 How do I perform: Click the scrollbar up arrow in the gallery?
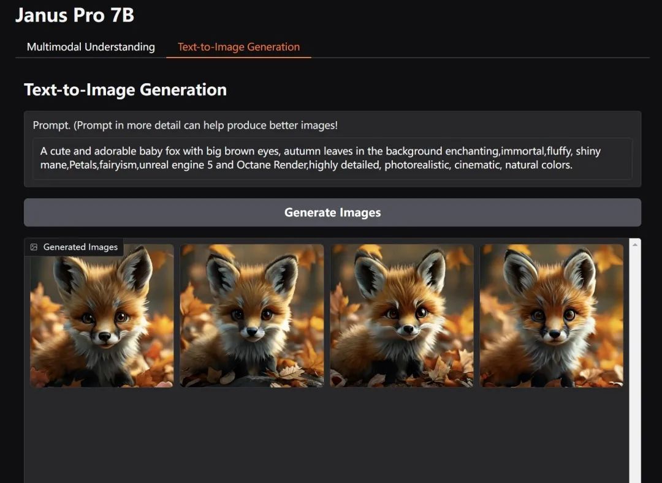635,245
